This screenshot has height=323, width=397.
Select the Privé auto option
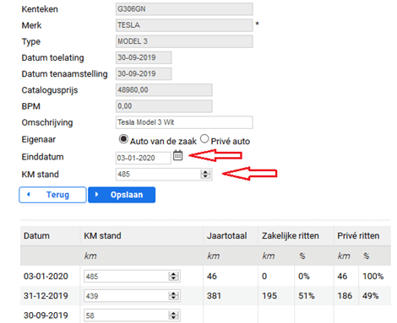[x=204, y=138]
